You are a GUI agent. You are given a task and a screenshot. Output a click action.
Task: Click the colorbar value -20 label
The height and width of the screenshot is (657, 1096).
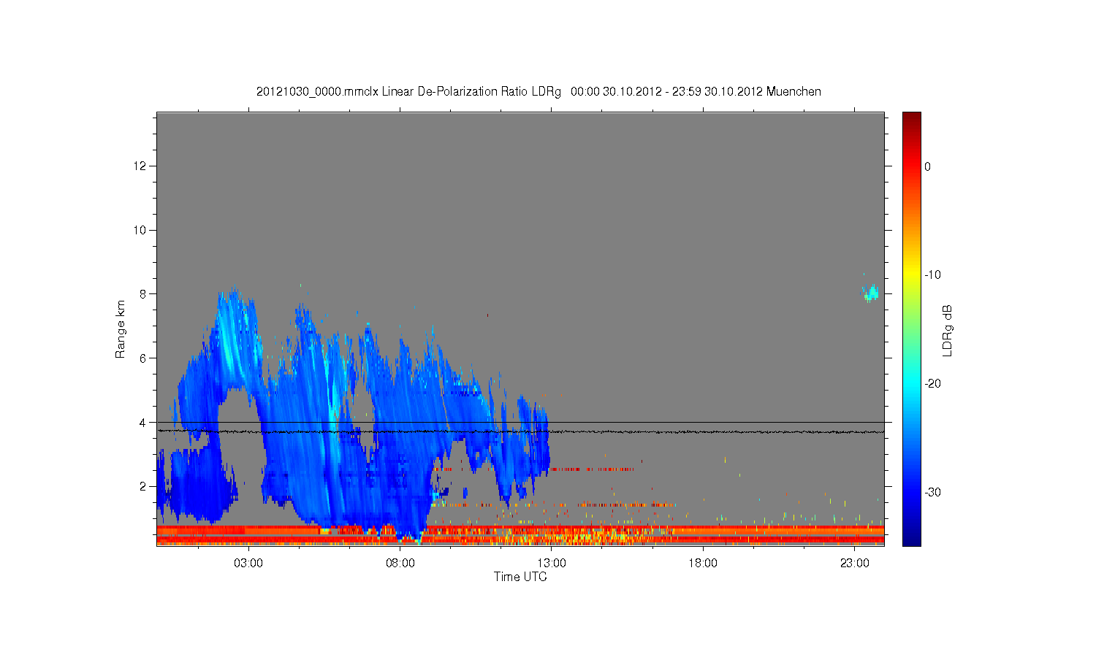(x=932, y=384)
